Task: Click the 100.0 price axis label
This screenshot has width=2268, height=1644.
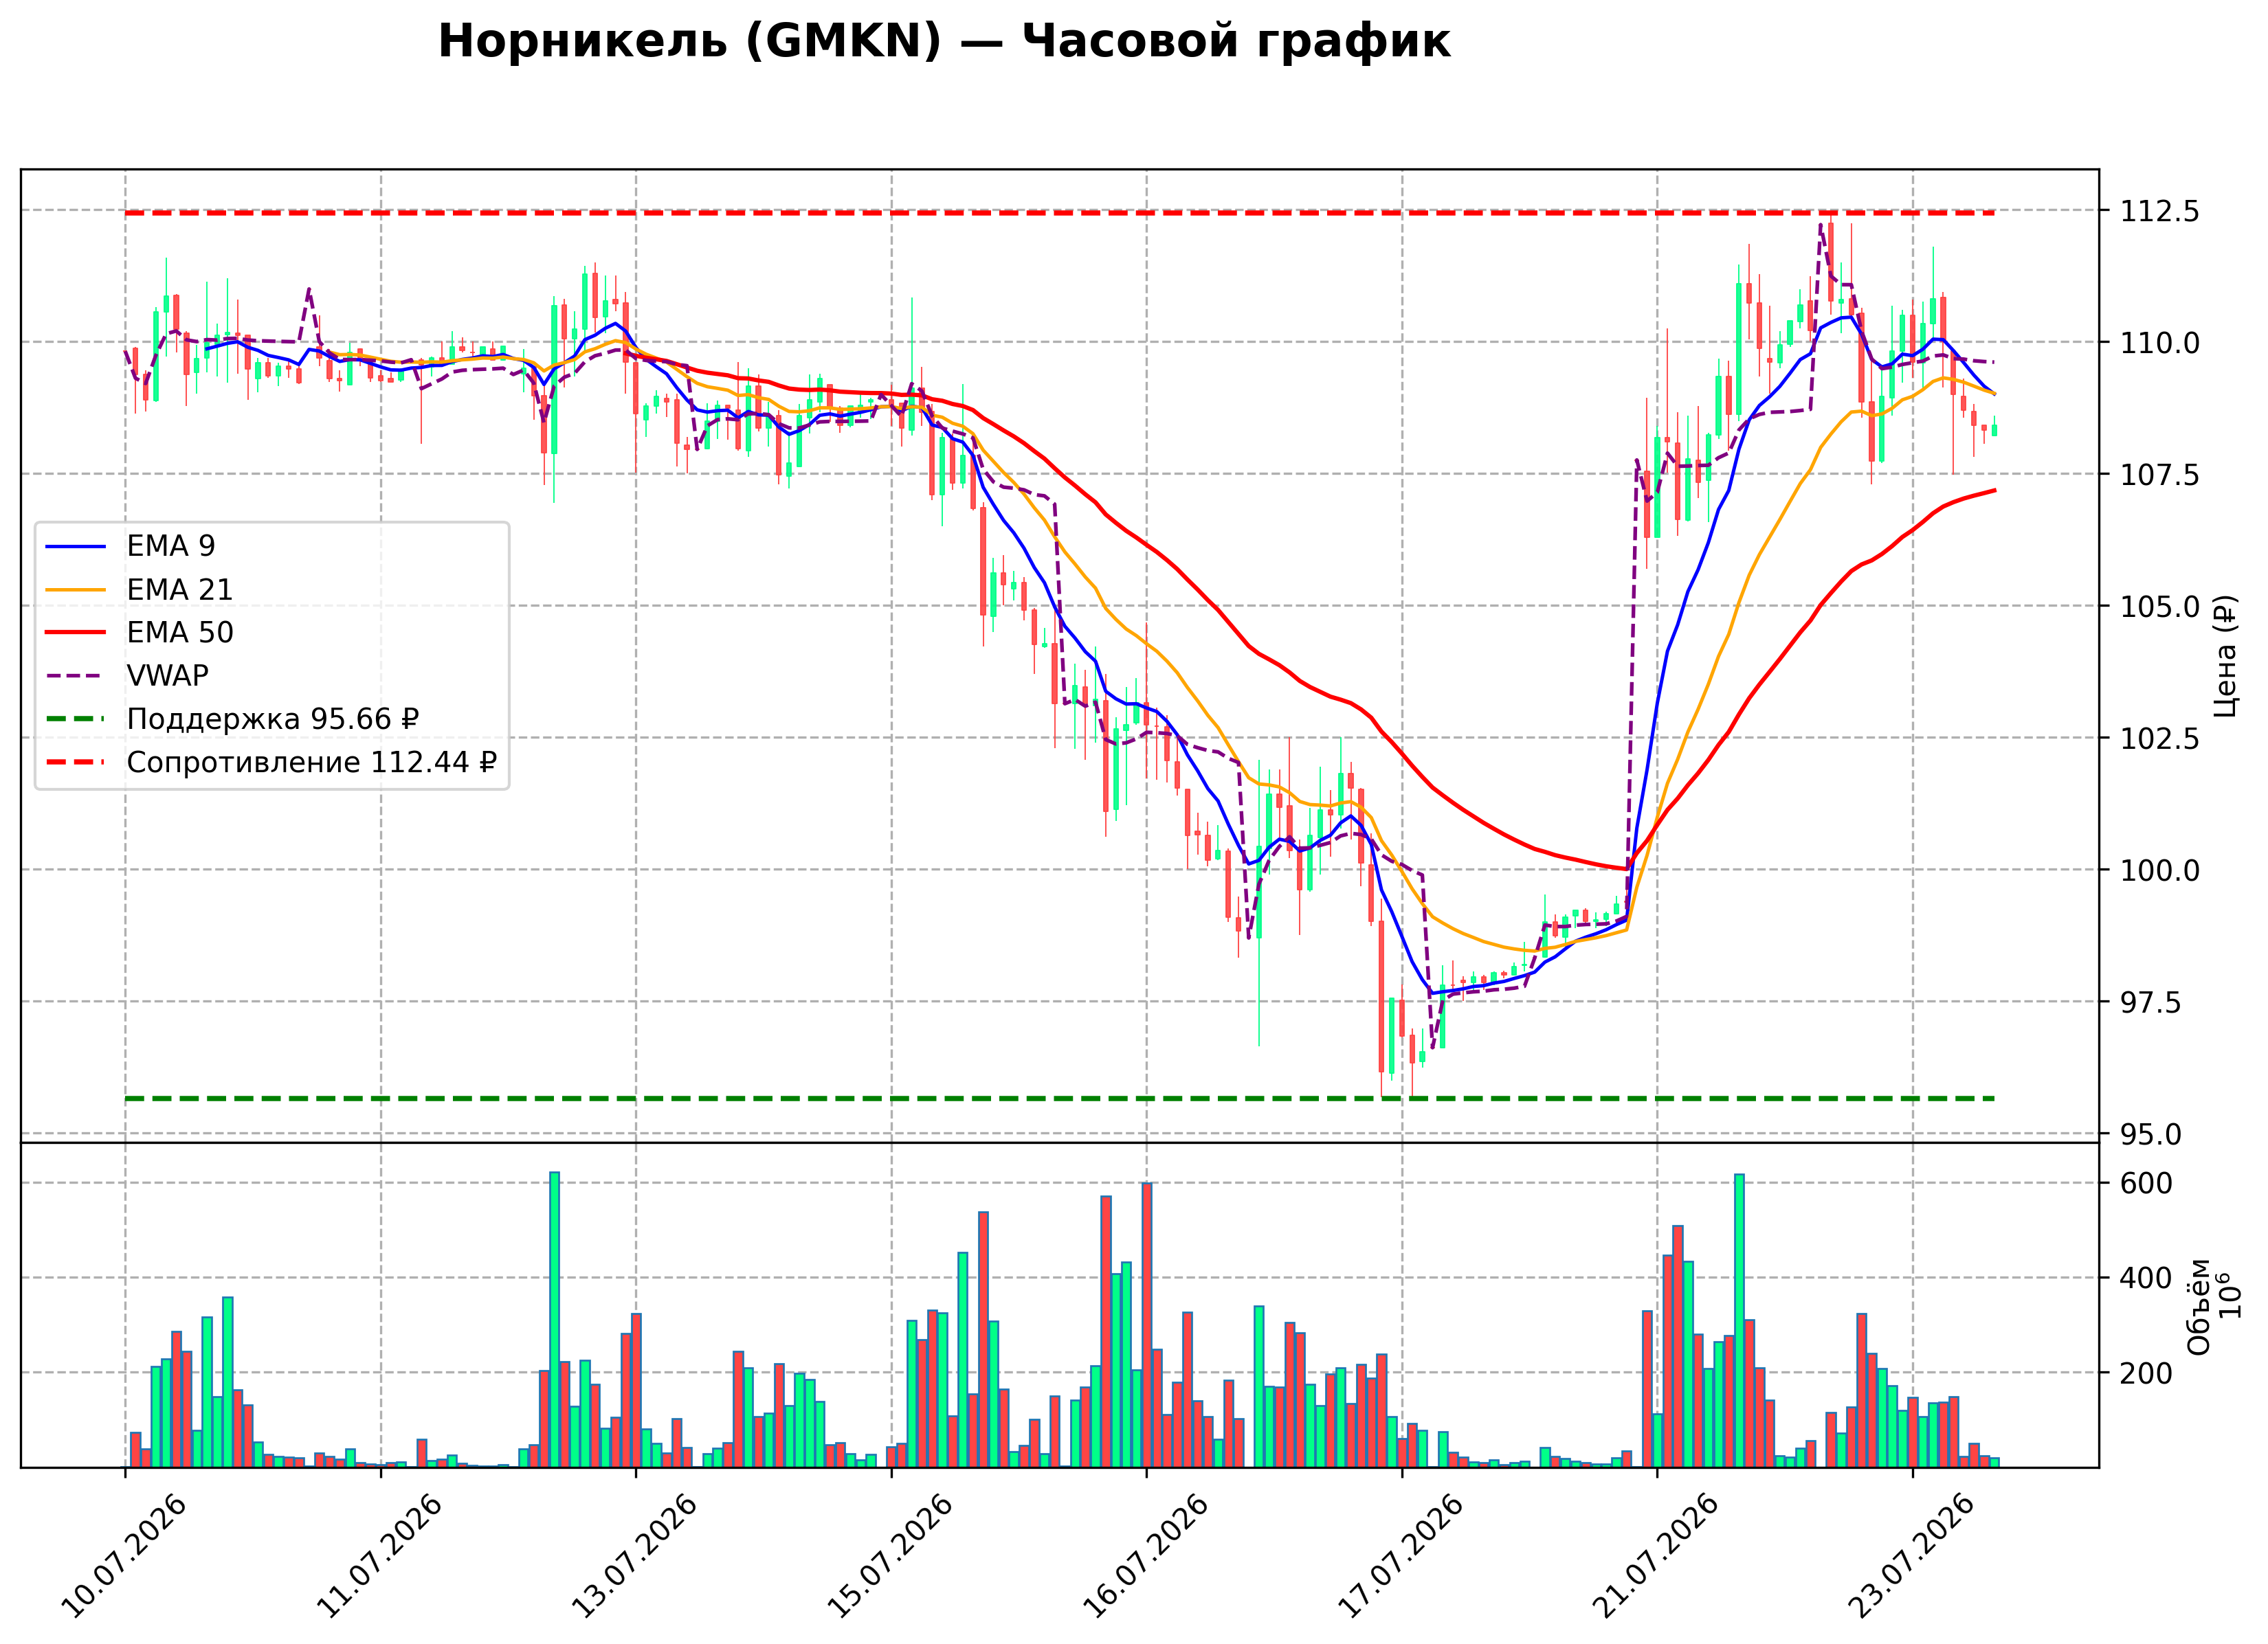Action: [2160, 870]
